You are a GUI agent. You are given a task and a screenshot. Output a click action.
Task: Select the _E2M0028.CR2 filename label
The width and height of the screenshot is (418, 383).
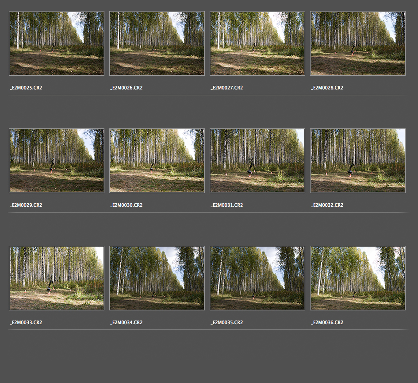(x=327, y=88)
